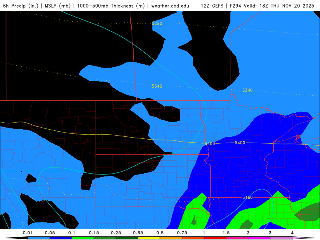The image size is (320, 240).
Task: Click the legend value 2
Action: click(x=248, y=233)
